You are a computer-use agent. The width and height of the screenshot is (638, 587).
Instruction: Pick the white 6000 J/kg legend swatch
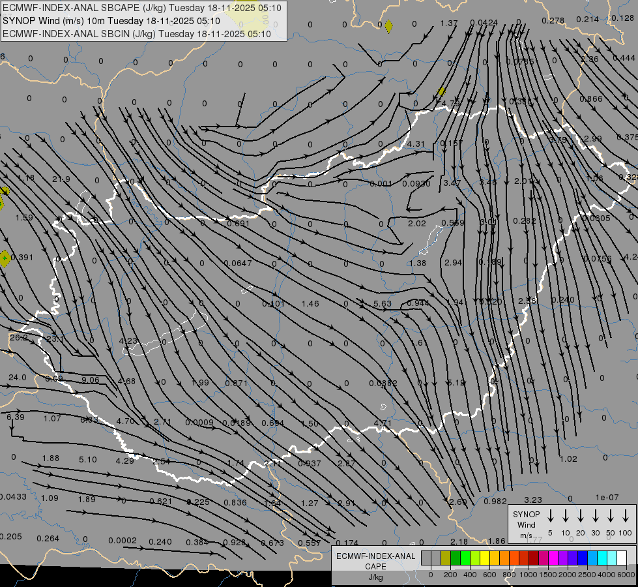[x=622, y=558]
